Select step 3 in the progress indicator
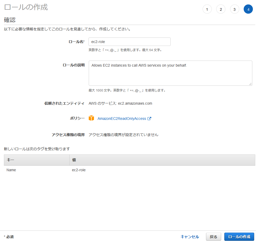This screenshot has width=256, height=241. 235,9
